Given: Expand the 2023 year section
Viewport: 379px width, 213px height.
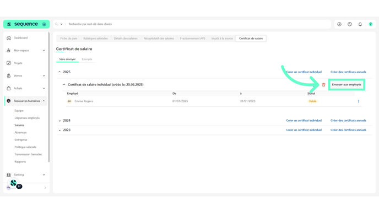Looking at the screenshot, I should click(x=59, y=130).
